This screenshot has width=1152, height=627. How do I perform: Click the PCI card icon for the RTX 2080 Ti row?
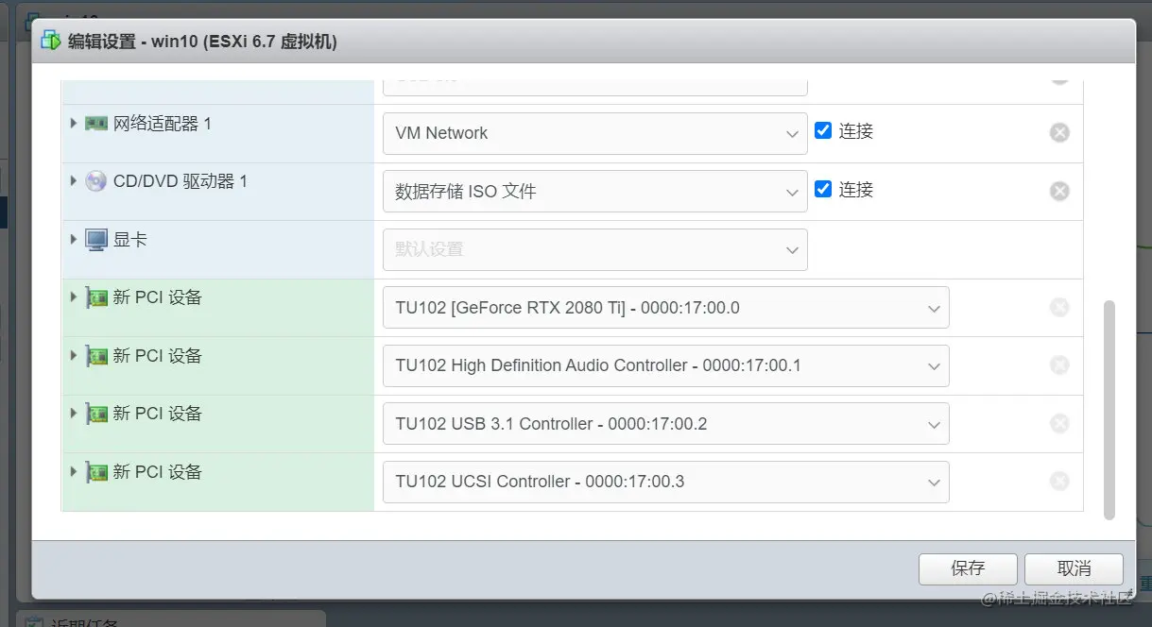[96, 298]
